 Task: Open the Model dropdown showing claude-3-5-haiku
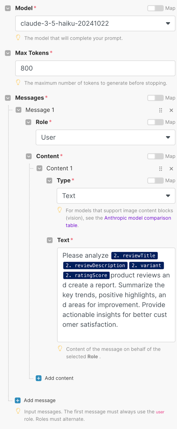(x=95, y=24)
